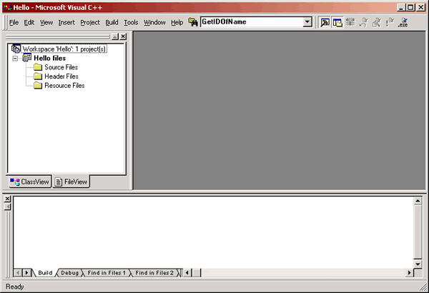429x293 pixels.
Task: Click the Source Files folder icon
Action: coord(38,67)
